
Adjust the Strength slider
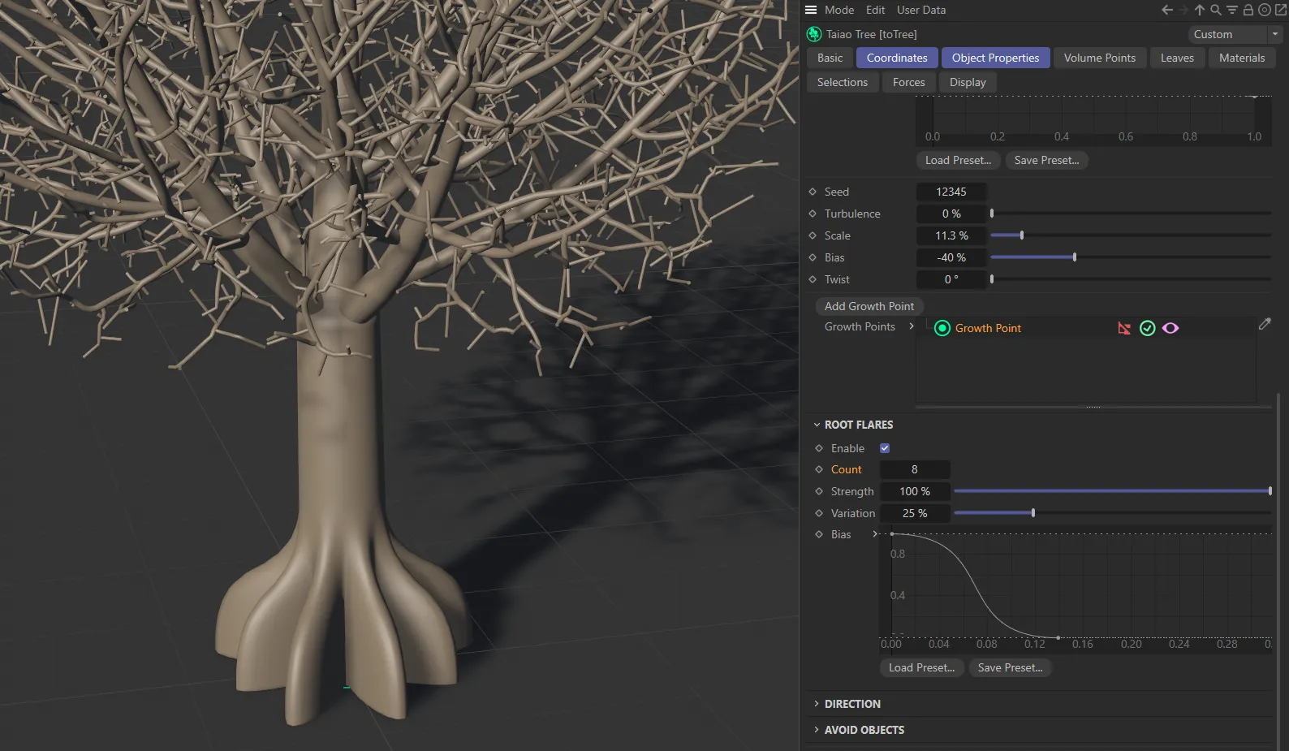pyautogui.click(x=1113, y=491)
